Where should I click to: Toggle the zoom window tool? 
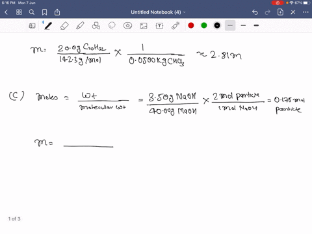pos(32,26)
